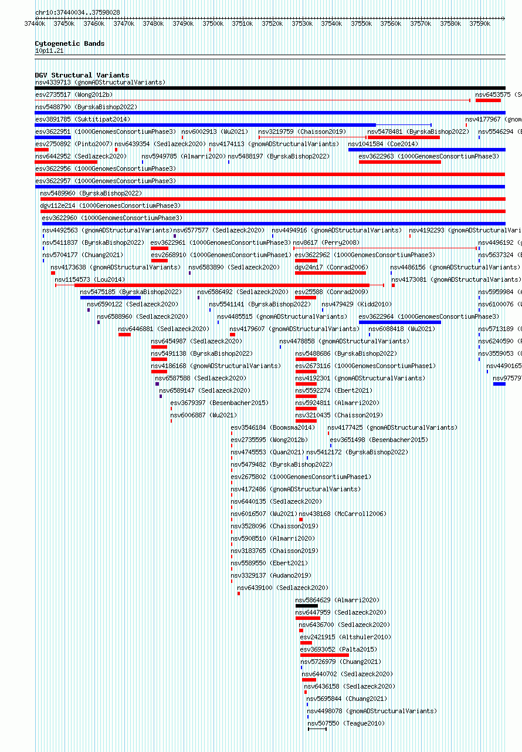Click nsv5704177 (Chuang2021) label

pos(83,255)
